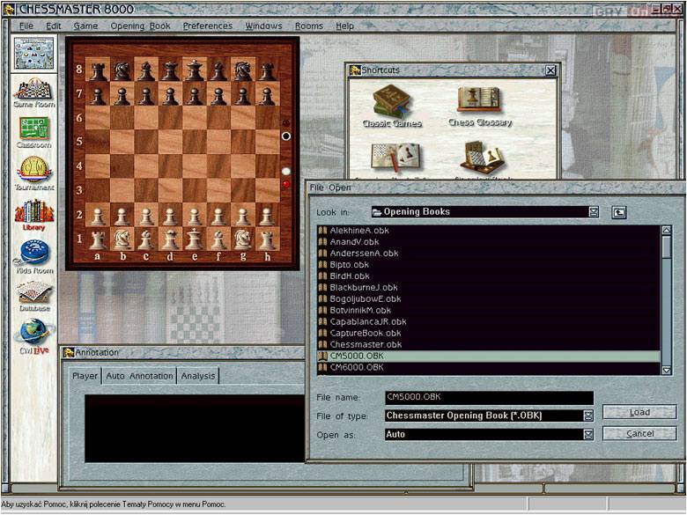This screenshot has width=687, height=515.
Task: Click the File name input field
Action: (x=489, y=397)
